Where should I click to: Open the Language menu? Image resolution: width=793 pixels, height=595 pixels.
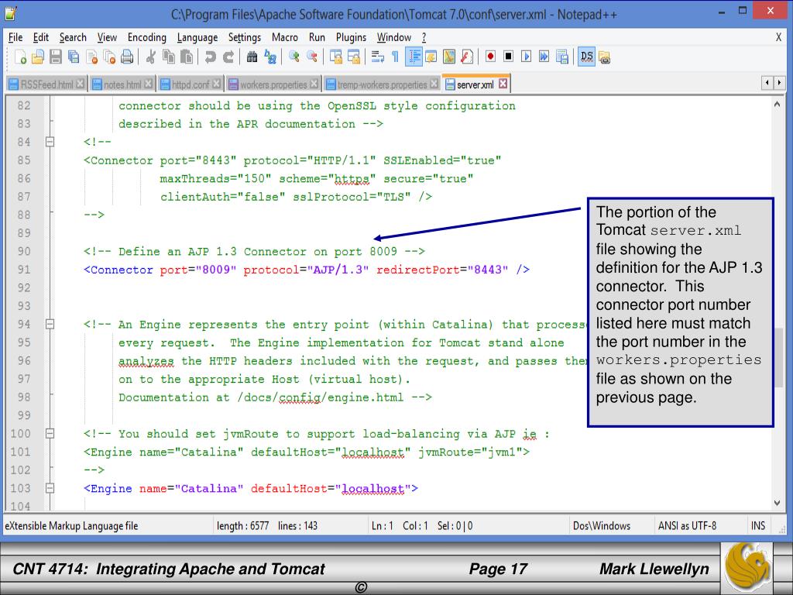coord(197,37)
